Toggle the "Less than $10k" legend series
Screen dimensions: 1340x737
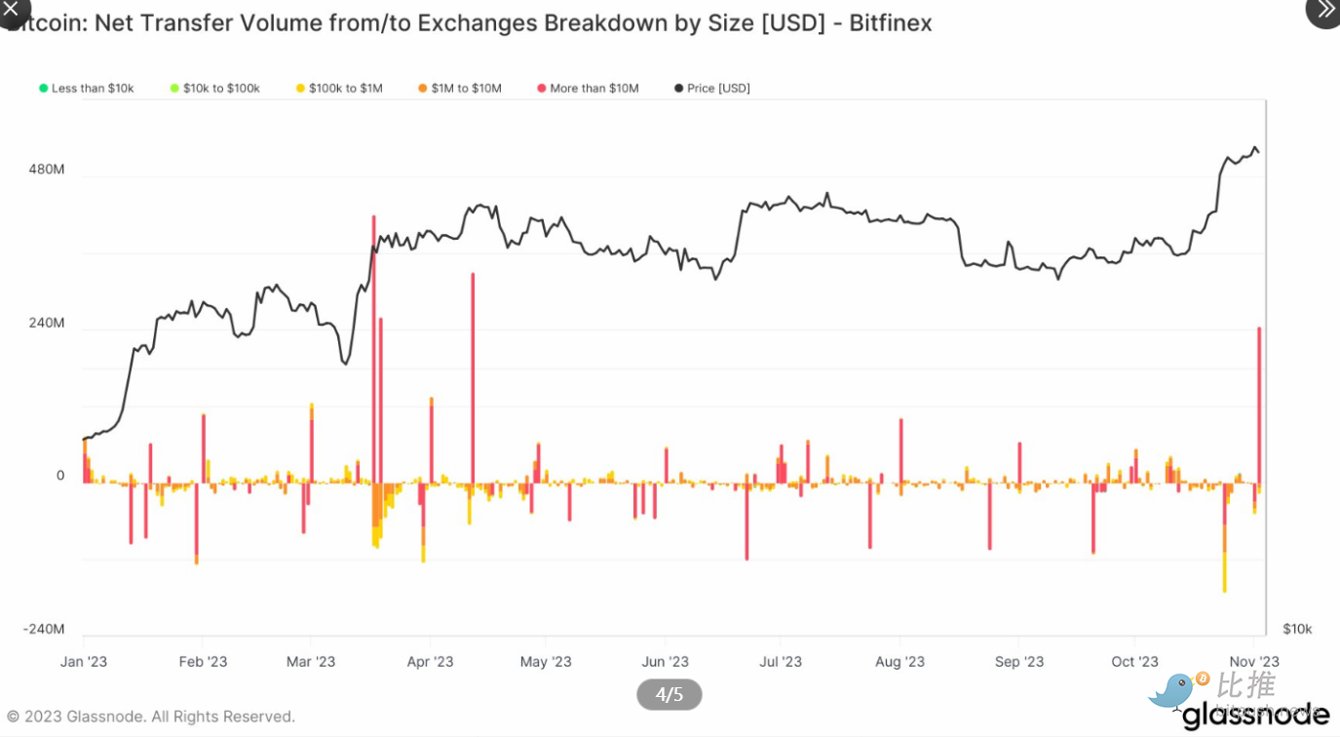[86, 89]
